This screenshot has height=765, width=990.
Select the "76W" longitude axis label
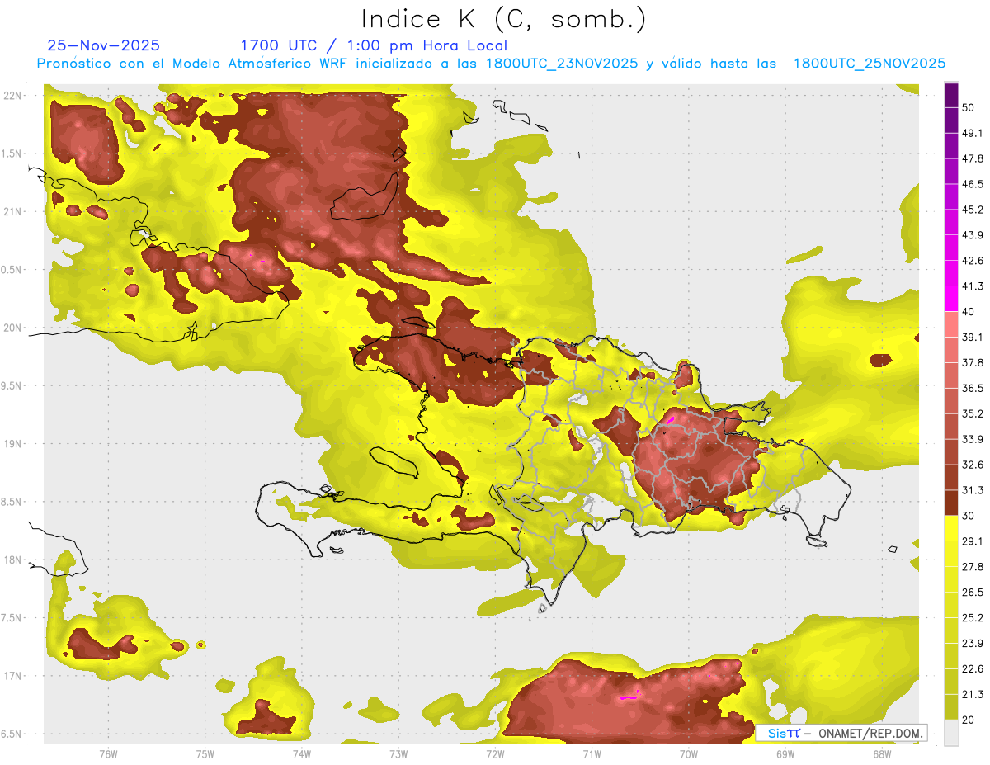coord(108,754)
